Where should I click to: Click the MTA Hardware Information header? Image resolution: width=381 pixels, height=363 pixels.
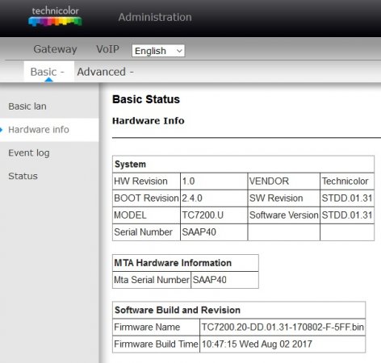(x=186, y=263)
